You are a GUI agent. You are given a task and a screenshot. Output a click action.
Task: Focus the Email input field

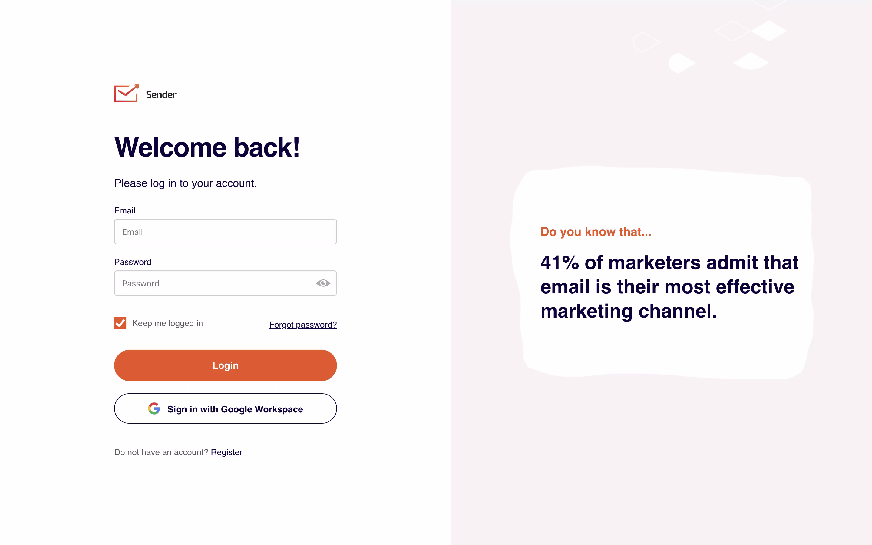click(226, 232)
